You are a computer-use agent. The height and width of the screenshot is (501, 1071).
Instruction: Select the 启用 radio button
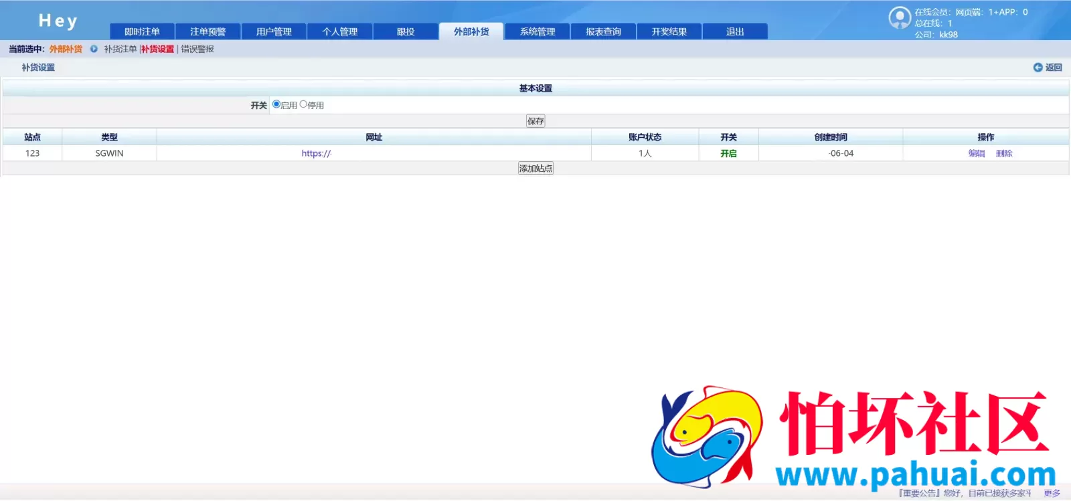click(276, 104)
